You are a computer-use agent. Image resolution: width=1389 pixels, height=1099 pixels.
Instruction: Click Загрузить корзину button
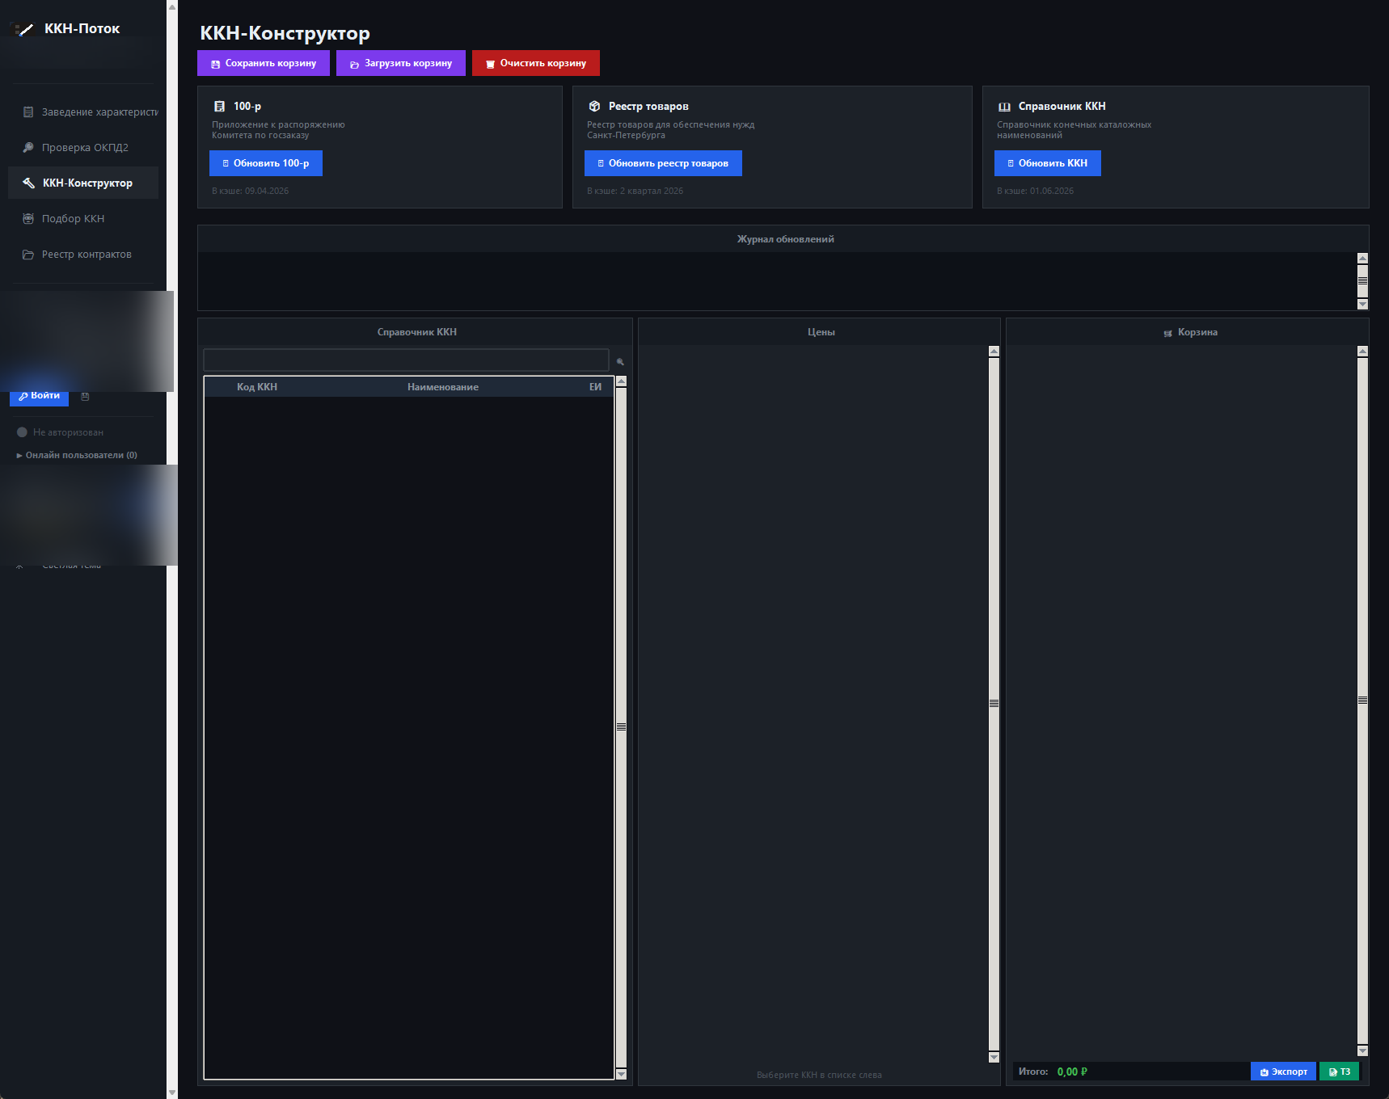[401, 63]
